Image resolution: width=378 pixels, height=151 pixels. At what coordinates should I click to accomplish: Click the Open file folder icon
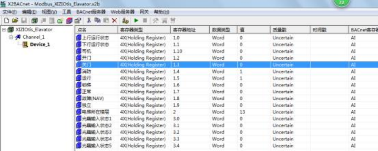pos(15,21)
